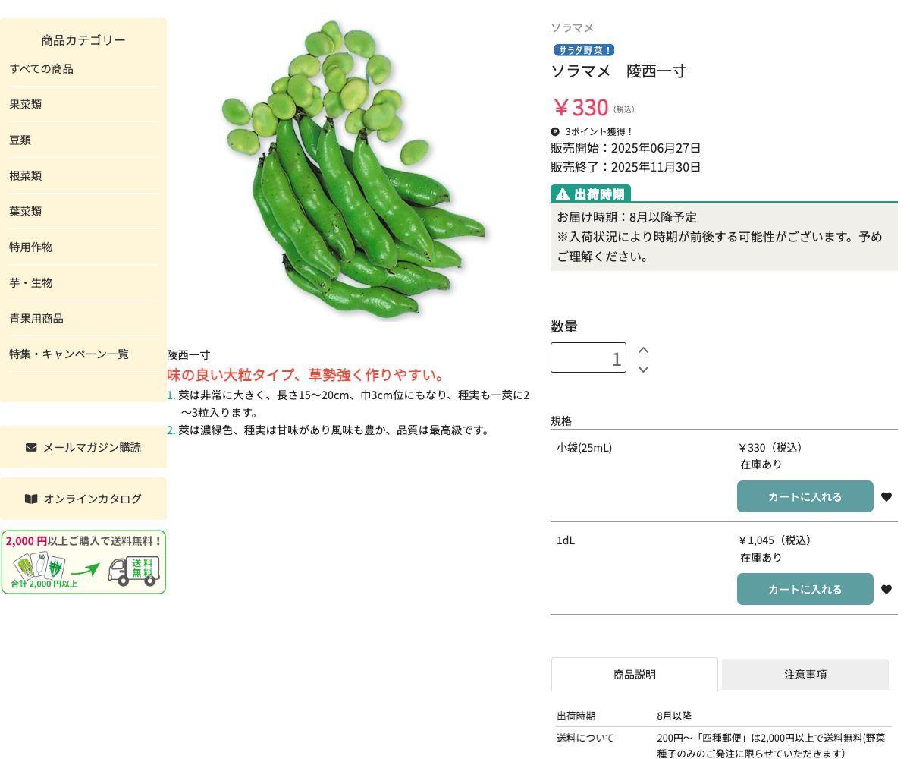Viewport: 910px width, 759px height.
Task: Click the book icon for オンラインカタログ
Action: click(x=31, y=499)
